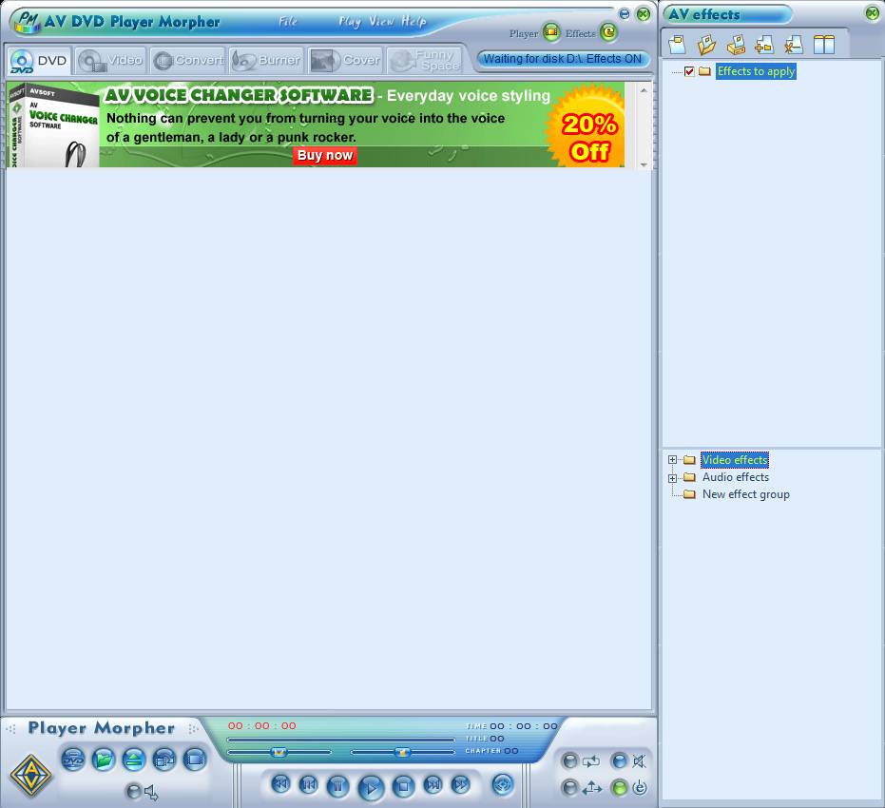The height and width of the screenshot is (808, 885).
Task: Click the banner scroll down arrow
Action: point(644,164)
